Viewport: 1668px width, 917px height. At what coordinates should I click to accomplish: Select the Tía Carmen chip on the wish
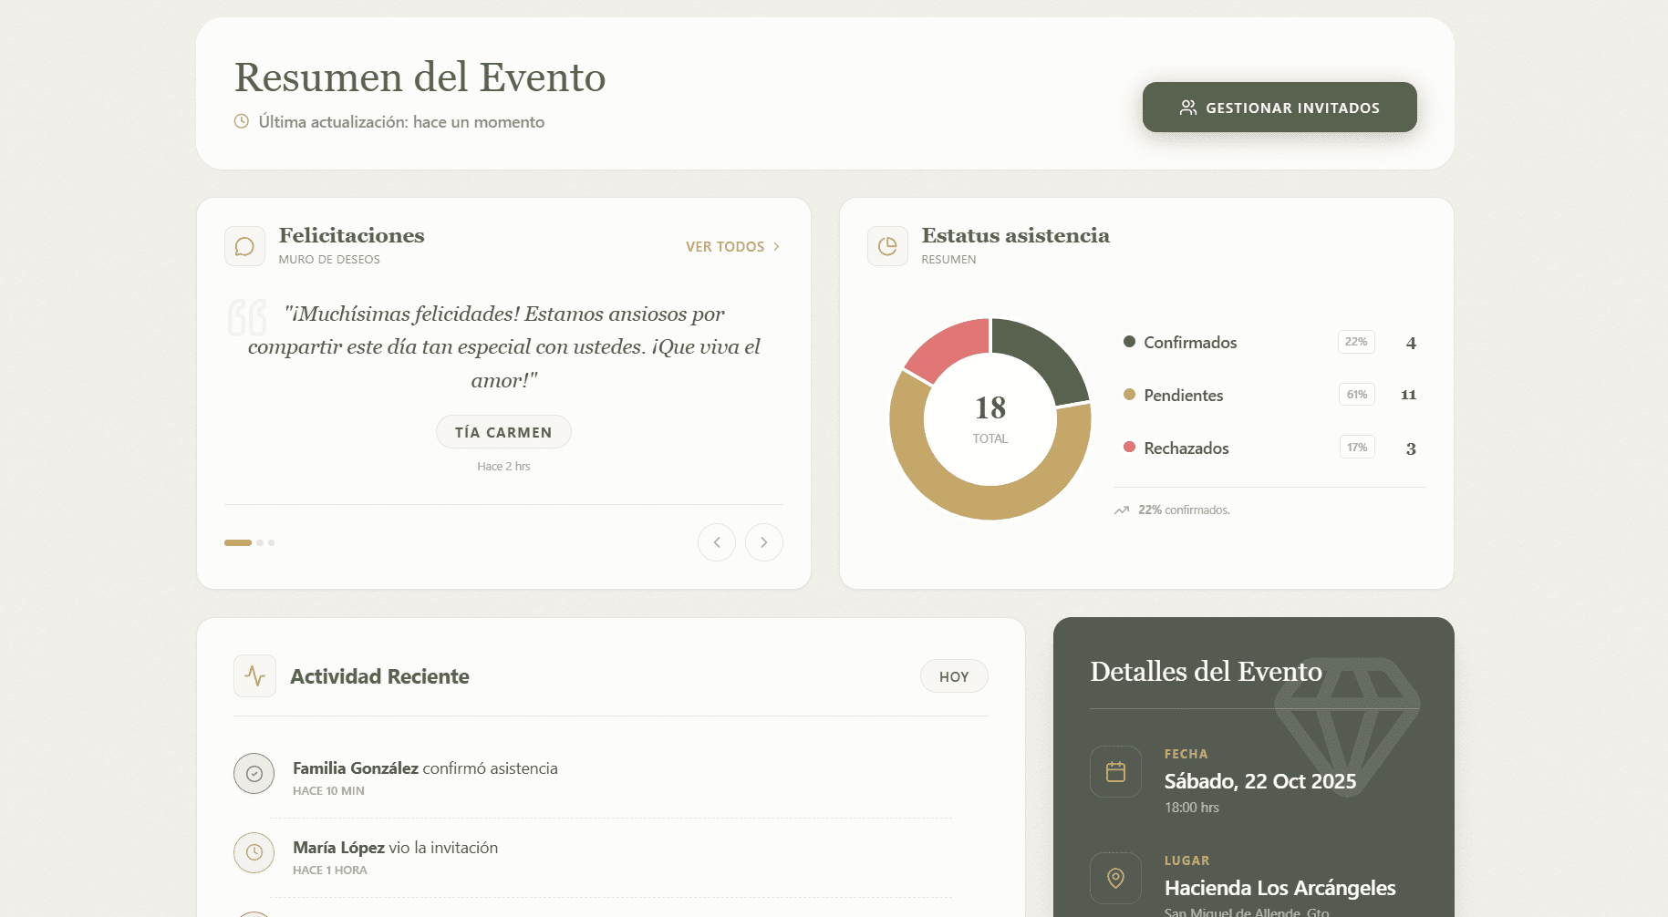pyautogui.click(x=503, y=431)
